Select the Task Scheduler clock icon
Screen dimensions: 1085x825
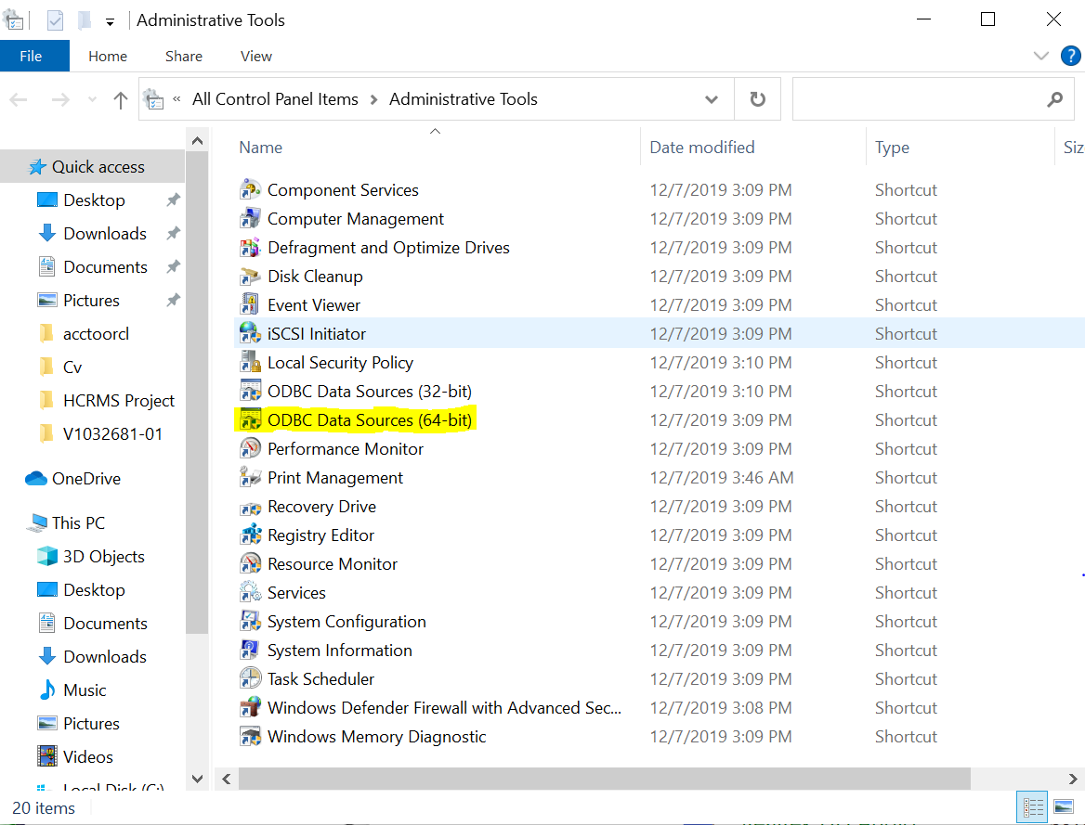(250, 679)
